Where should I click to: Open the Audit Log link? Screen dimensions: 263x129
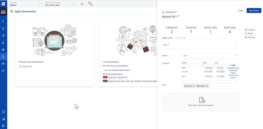(250, 37)
